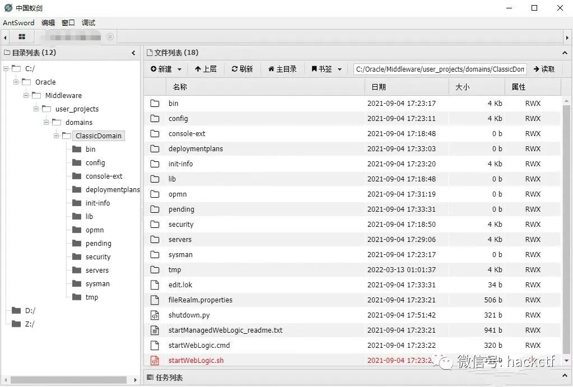Refresh the file list with 刷新
Screen dimensions: 573x387
[243, 69]
